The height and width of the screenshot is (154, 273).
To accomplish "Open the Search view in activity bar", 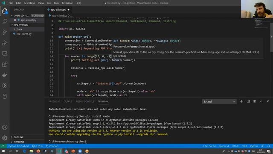I will pos(5,21).
